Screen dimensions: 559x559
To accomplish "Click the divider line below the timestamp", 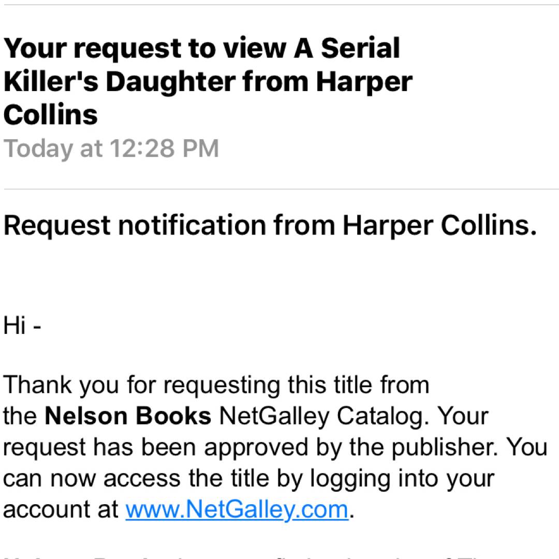I will [279, 189].
